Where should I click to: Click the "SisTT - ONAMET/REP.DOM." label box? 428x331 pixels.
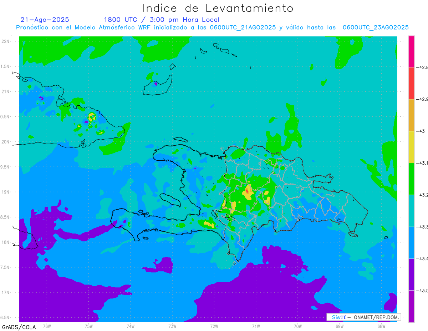[363, 317]
